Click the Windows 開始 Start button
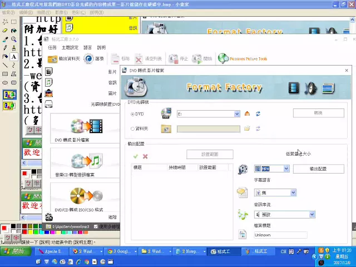Image resolution: width=356 pixels, height=267 pixels. click(16, 251)
